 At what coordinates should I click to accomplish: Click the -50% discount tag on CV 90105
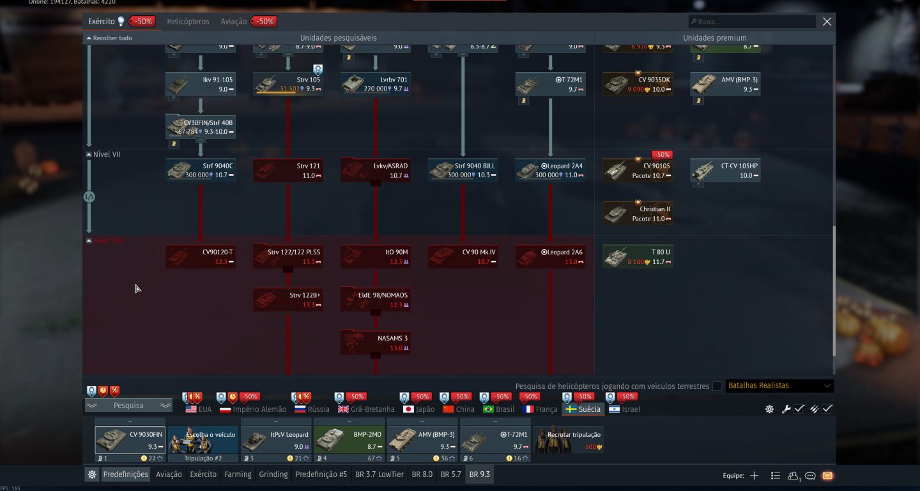[662, 155]
